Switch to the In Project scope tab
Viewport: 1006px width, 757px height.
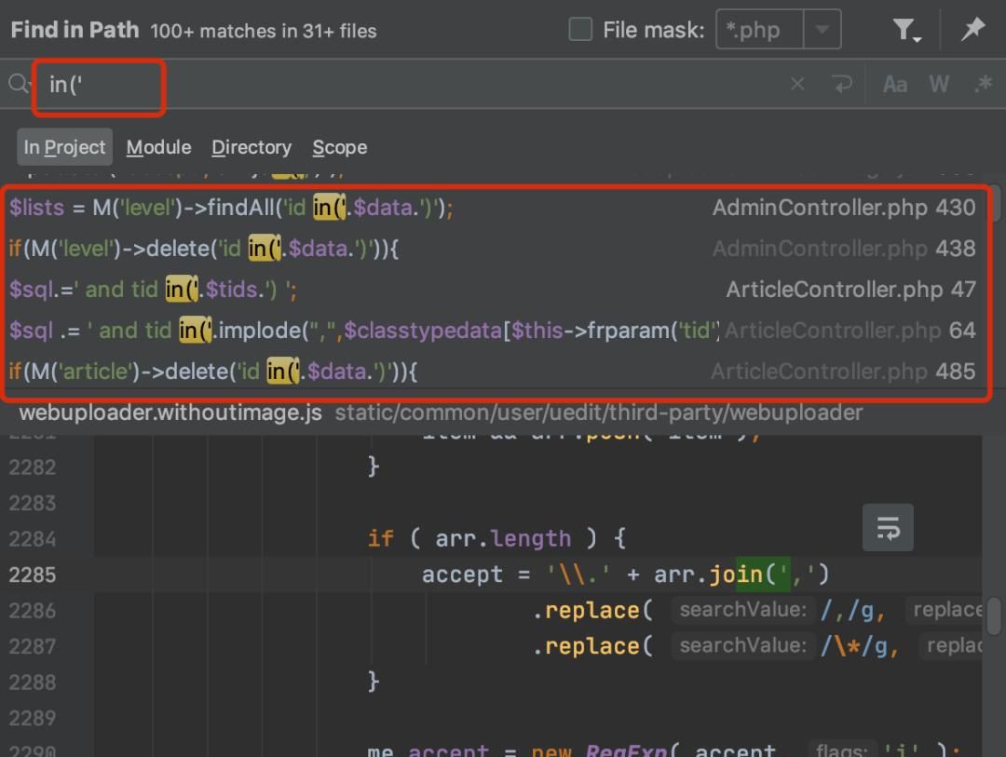[x=64, y=147]
